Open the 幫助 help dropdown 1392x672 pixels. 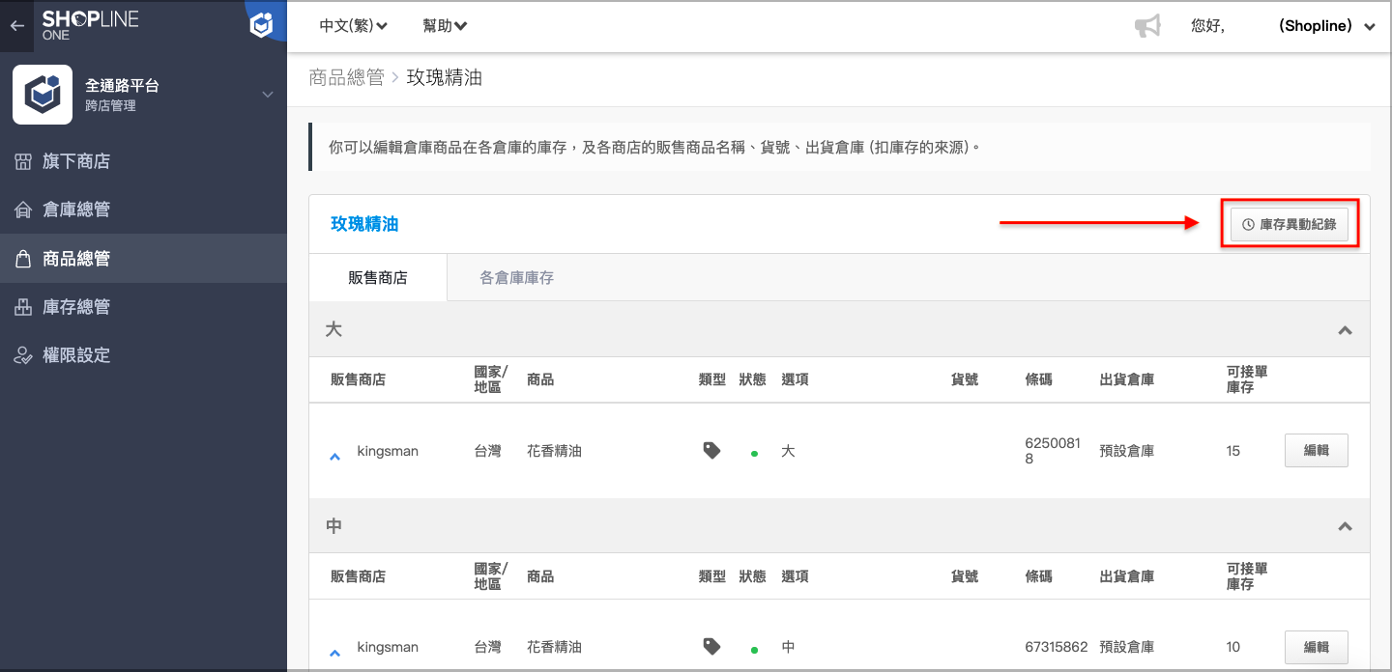click(x=445, y=26)
